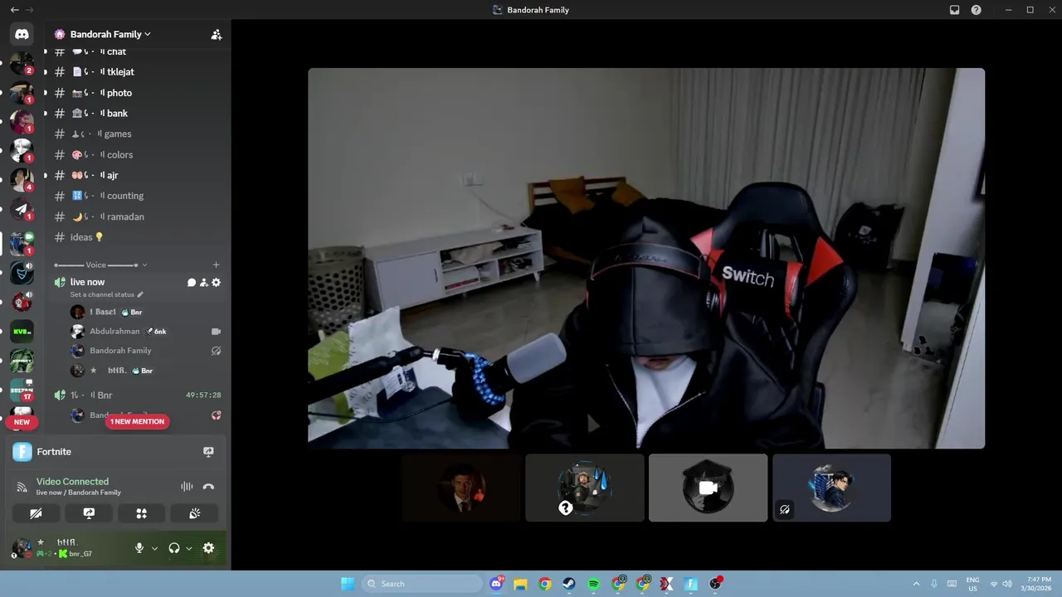The image size is (1062, 597).
Task: Open the ideas text channel
Action: click(138, 237)
